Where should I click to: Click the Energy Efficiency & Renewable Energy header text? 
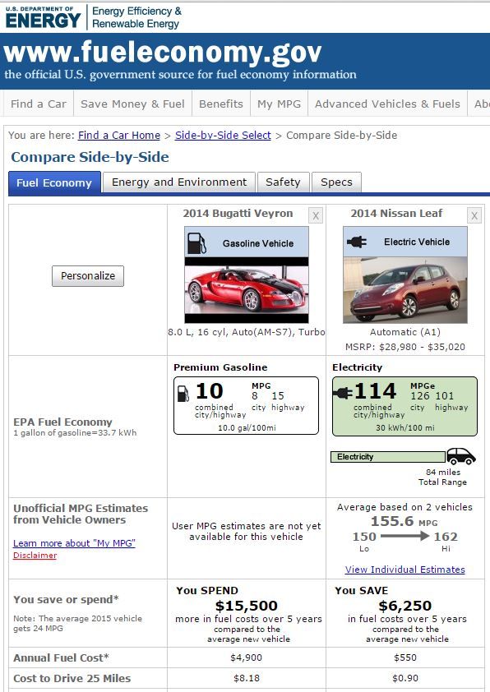[x=136, y=17]
